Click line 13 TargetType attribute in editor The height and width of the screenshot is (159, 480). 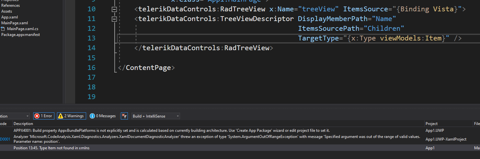[318, 38]
